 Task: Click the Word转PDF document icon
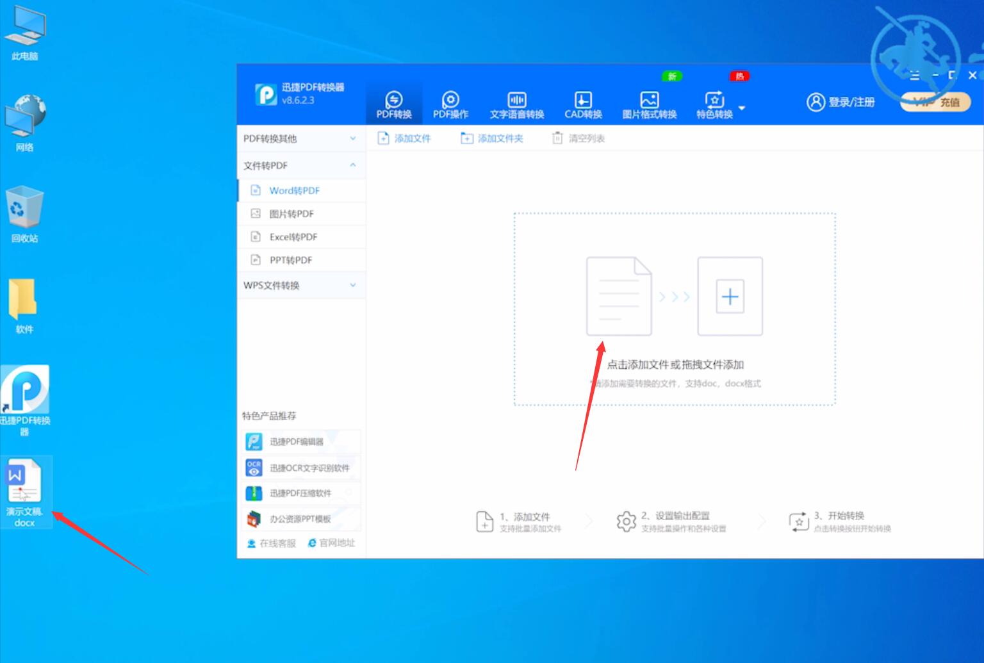(x=256, y=190)
